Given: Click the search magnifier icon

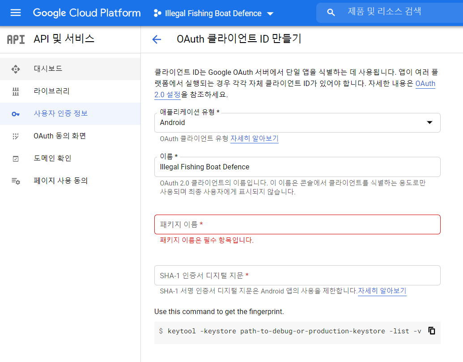Looking at the screenshot, I should pos(331,13).
